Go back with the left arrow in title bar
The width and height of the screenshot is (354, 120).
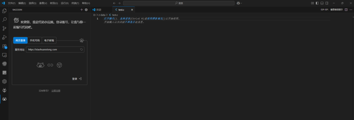click(114, 3)
